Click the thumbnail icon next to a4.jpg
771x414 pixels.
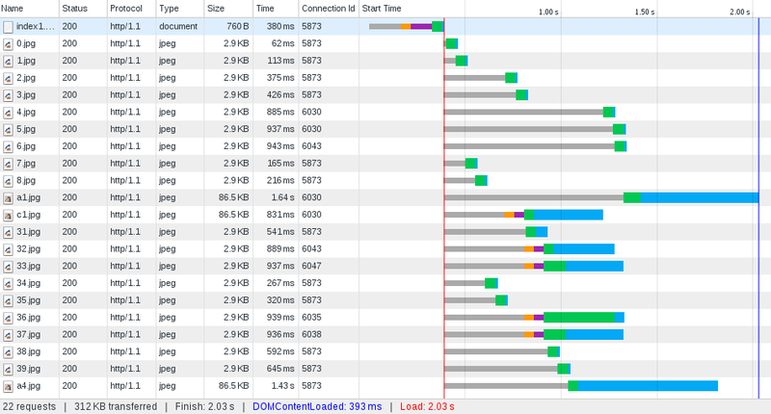coord(8,387)
